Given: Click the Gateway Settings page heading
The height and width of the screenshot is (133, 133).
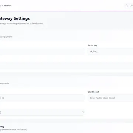Looking at the screenshot, I should [15, 18].
